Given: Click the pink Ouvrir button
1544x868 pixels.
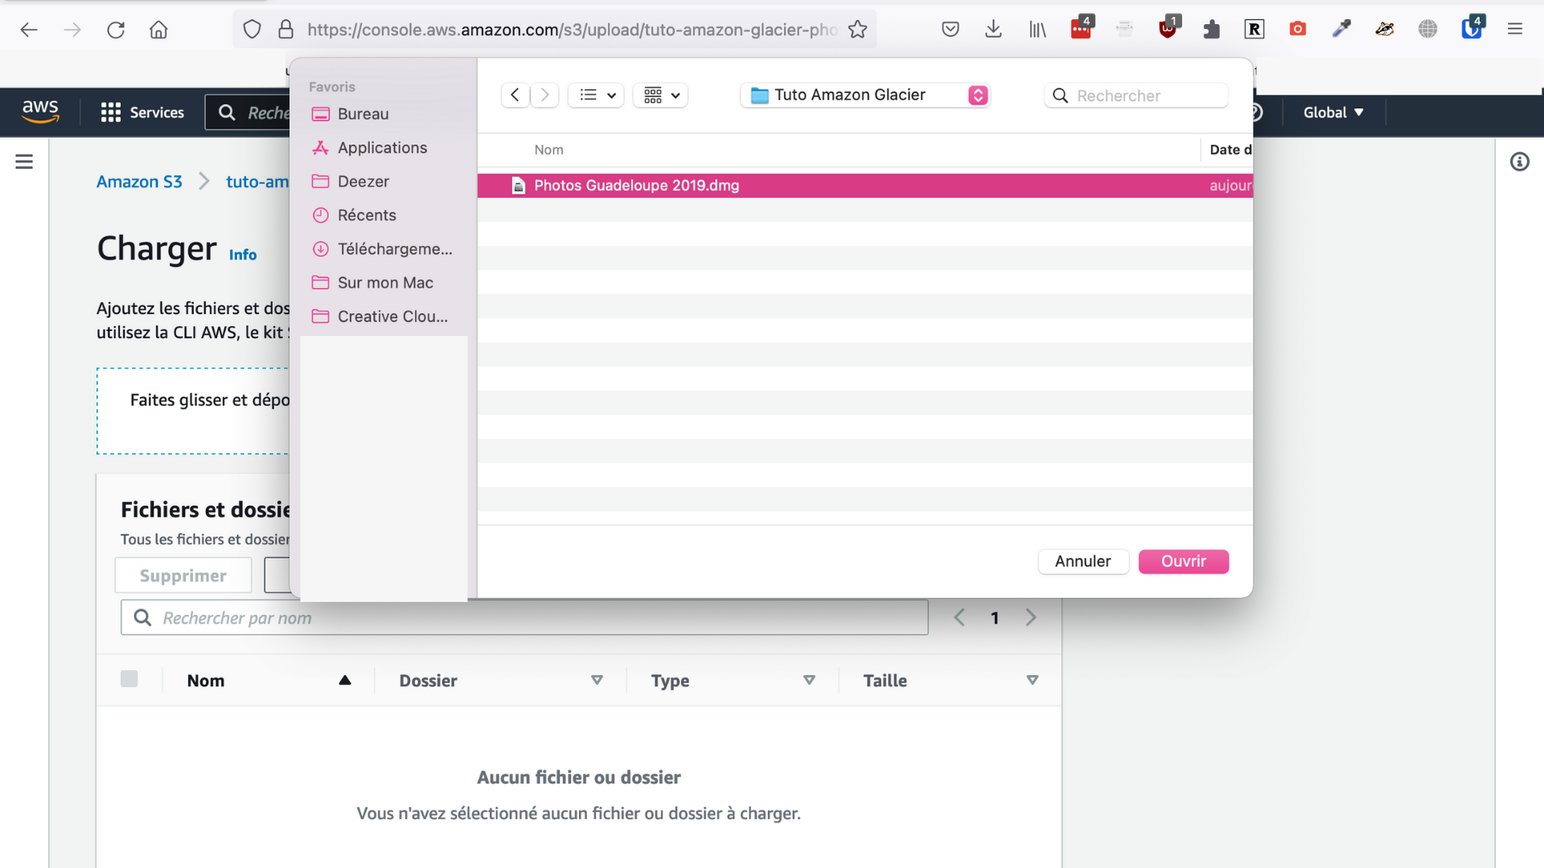Looking at the screenshot, I should point(1183,561).
